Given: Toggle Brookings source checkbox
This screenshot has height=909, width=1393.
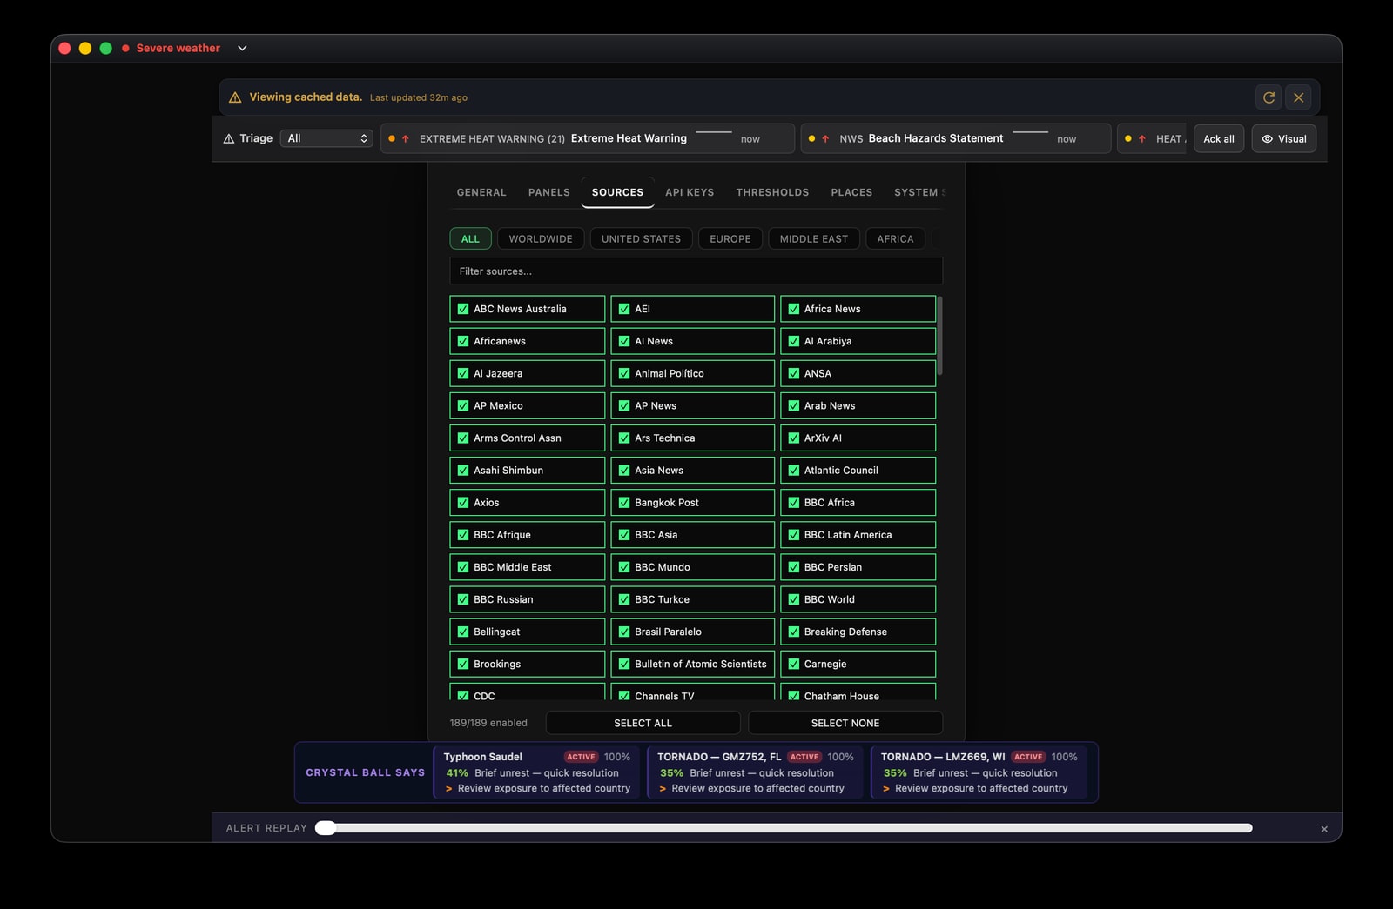Looking at the screenshot, I should click(x=463, y=664).
